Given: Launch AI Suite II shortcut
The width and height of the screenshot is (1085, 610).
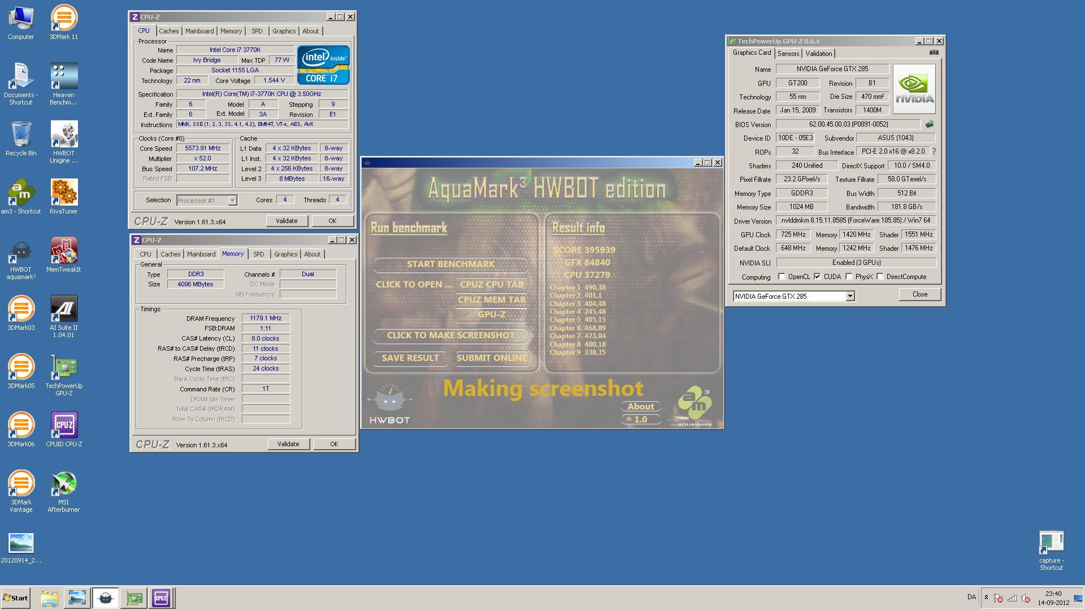Looking at the screenshot, I should (63, 317).
